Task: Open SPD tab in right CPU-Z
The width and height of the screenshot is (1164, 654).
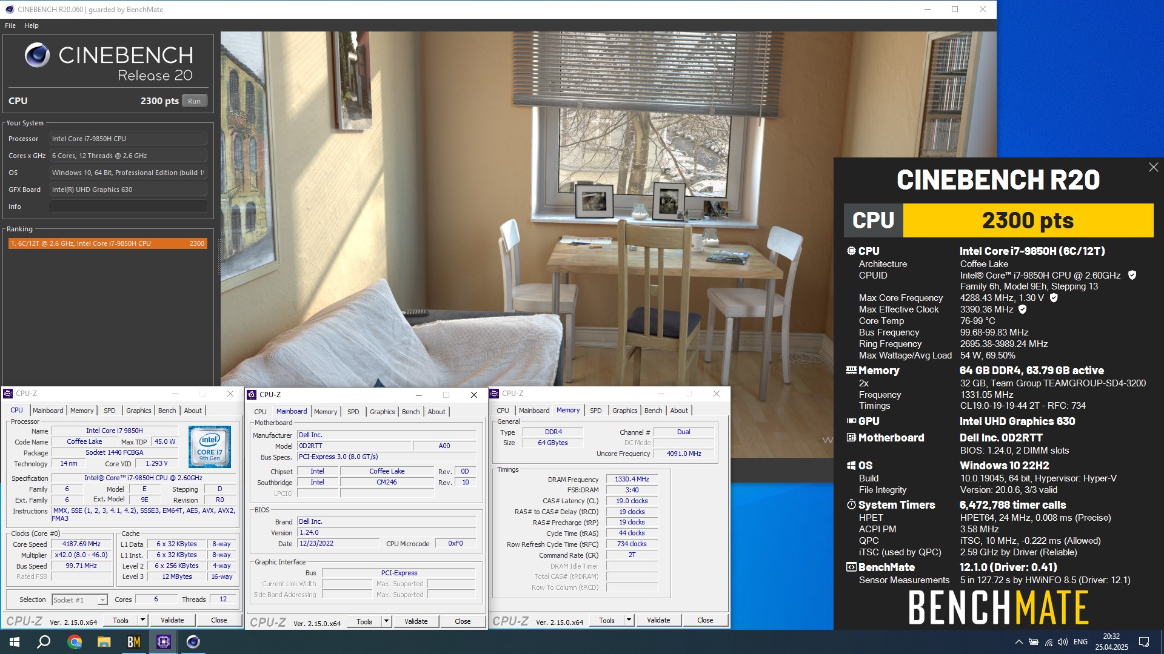Action: tap(595, 411)
